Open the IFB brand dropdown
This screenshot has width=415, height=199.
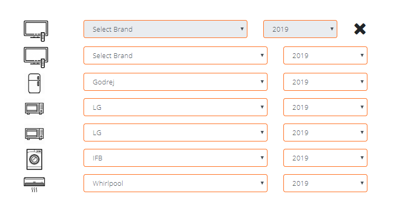point(176,158)
